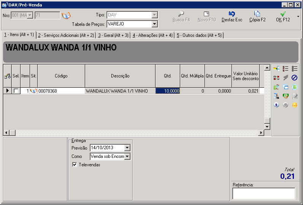Click the blue prohibited circle icon

(295, 77)
